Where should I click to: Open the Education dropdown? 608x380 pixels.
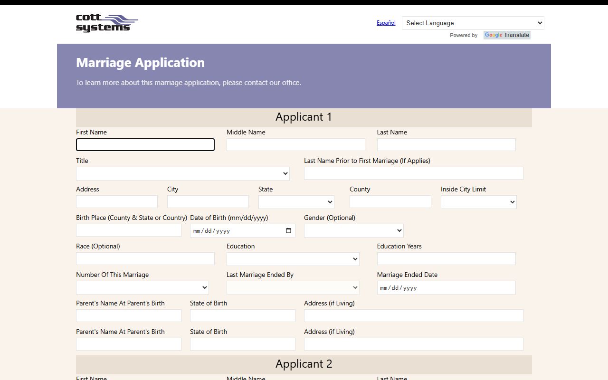click(x=293, y=259)
